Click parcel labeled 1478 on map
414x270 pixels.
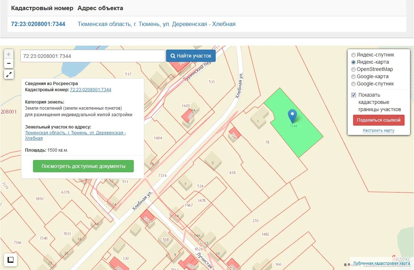click(202, 201)
